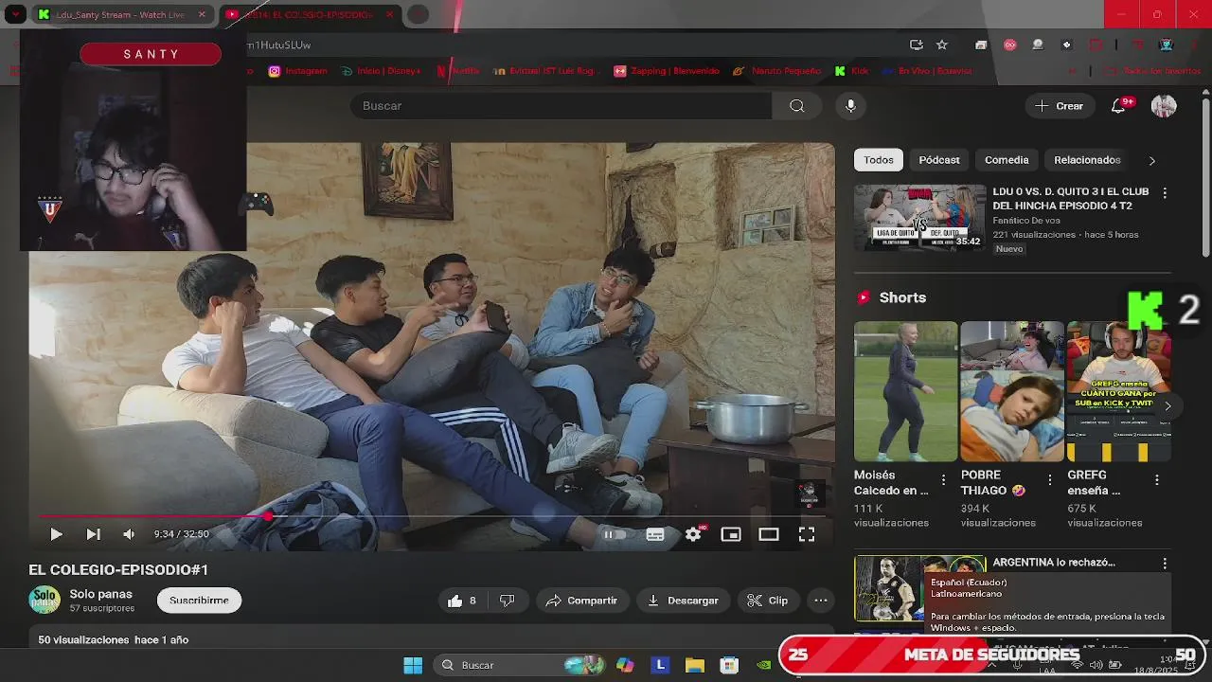Select the Todos filter chip

(x=878, y=160)
